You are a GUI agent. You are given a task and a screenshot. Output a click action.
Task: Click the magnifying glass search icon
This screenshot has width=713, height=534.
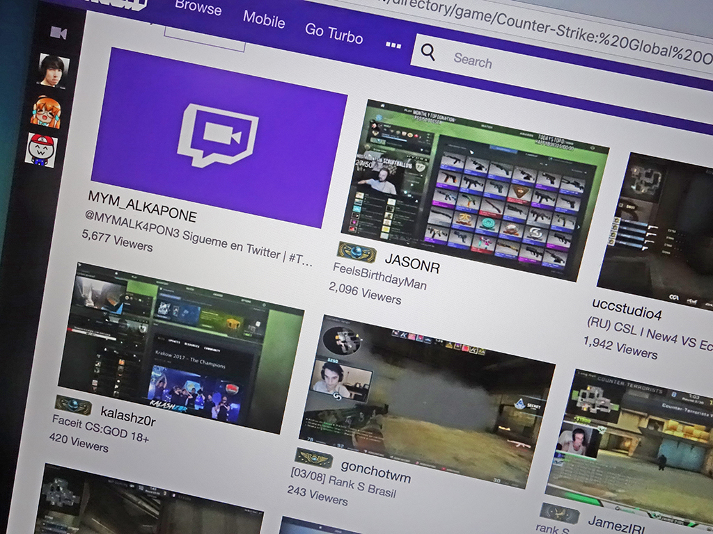click(x=428, y=51)
